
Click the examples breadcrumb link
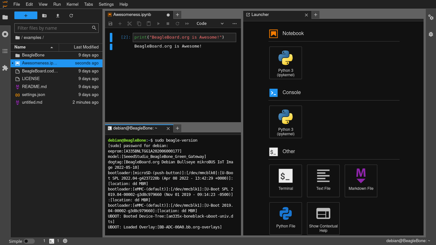[33, 38]
